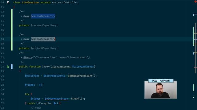Grab the editor's vertical scrollbar thumb

pos(195,48)
